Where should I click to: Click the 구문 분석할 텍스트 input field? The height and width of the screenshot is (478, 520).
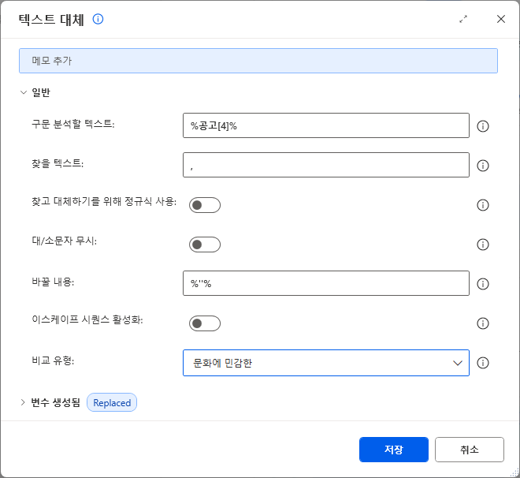click(326, 125)
